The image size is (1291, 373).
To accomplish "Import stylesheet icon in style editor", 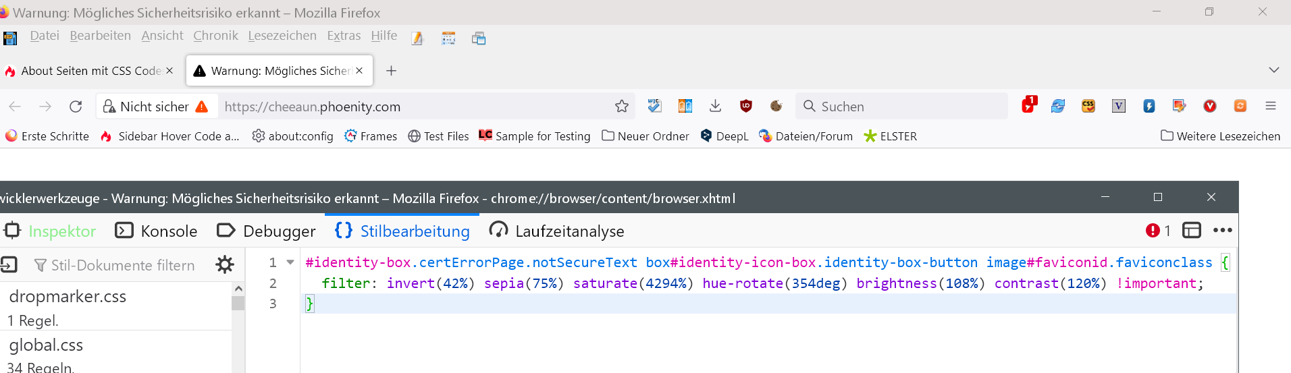I will tap(9, 265).
